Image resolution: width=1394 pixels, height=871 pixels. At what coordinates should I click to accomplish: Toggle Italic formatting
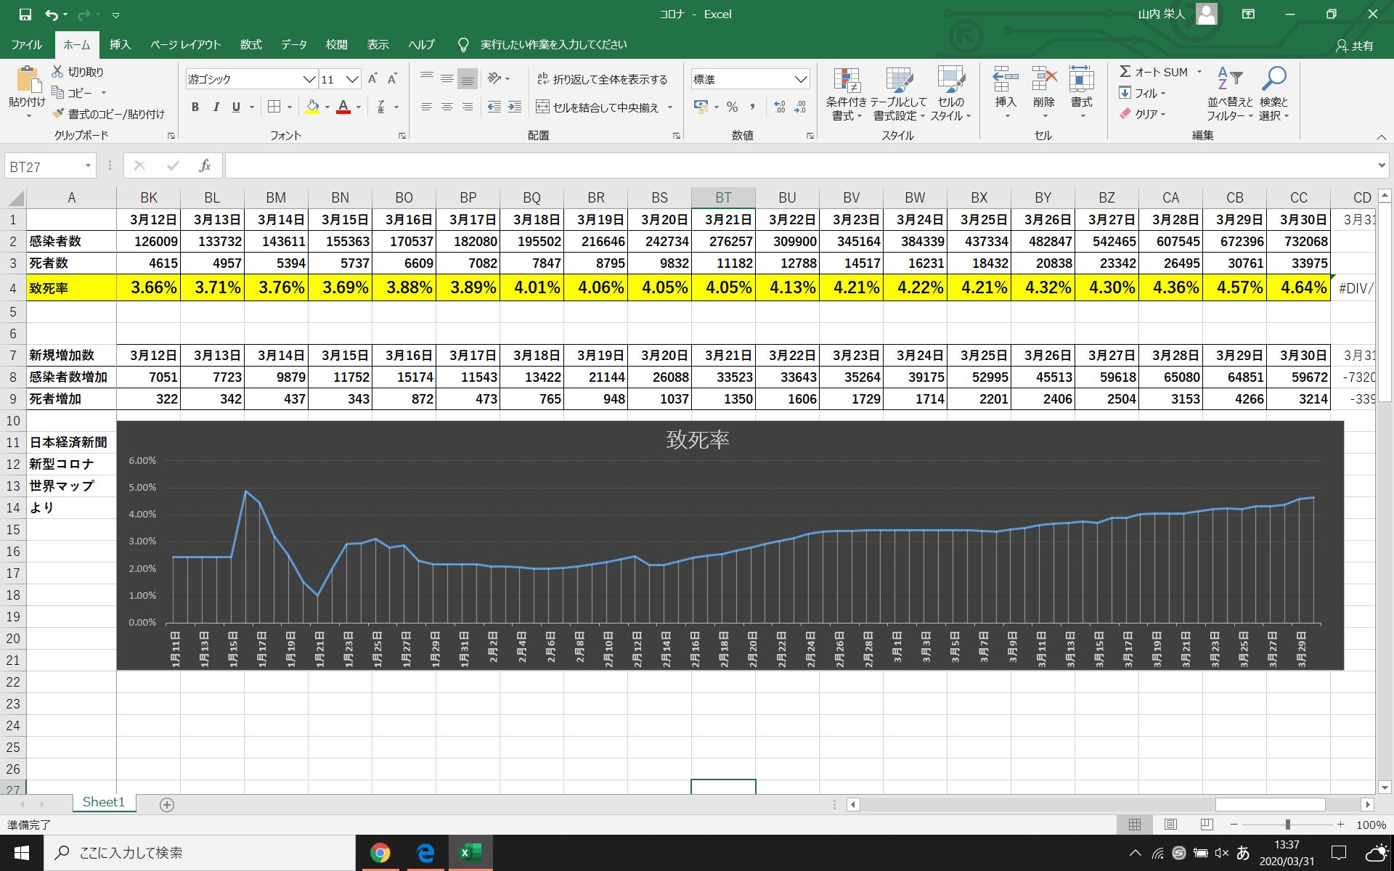pyautogui.click(x=216, y=107)
